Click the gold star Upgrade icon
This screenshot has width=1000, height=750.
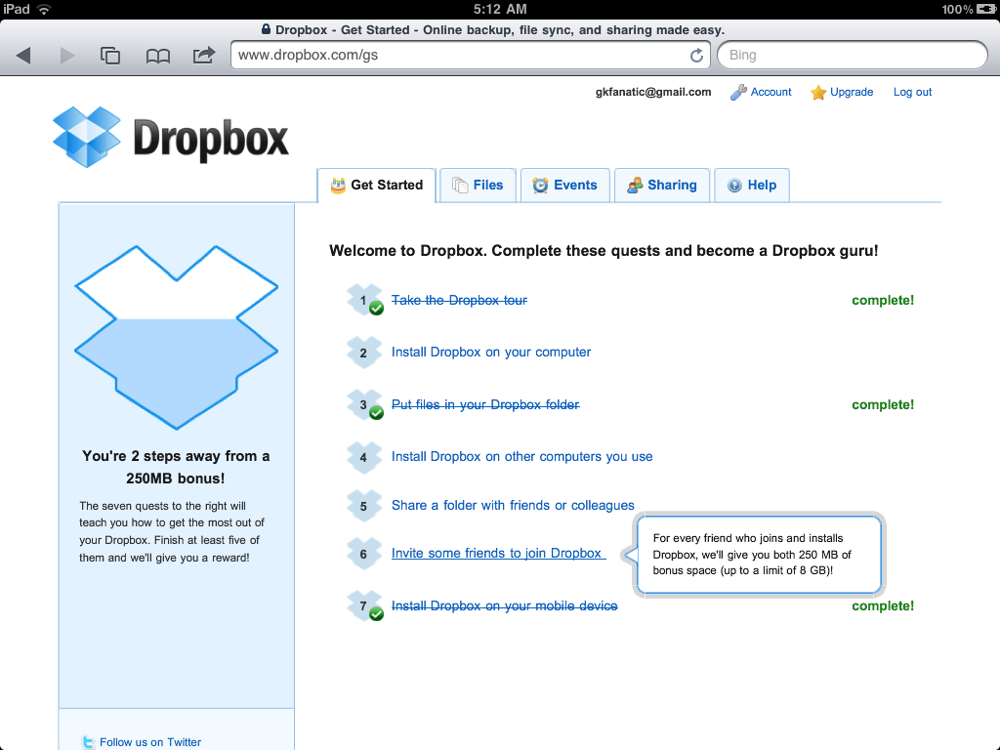(x=818, y=93)
